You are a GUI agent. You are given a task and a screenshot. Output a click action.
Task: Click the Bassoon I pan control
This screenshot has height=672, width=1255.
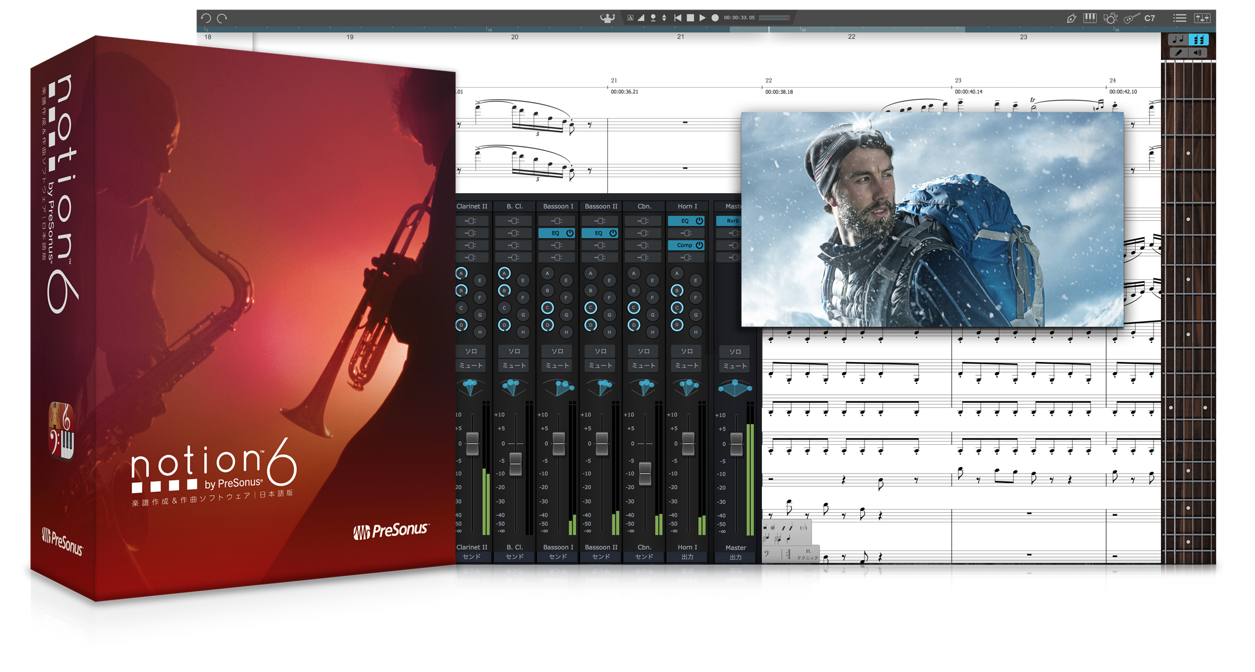558,388
